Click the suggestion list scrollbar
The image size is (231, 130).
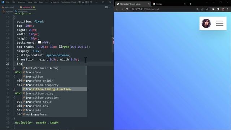(86, 70)
